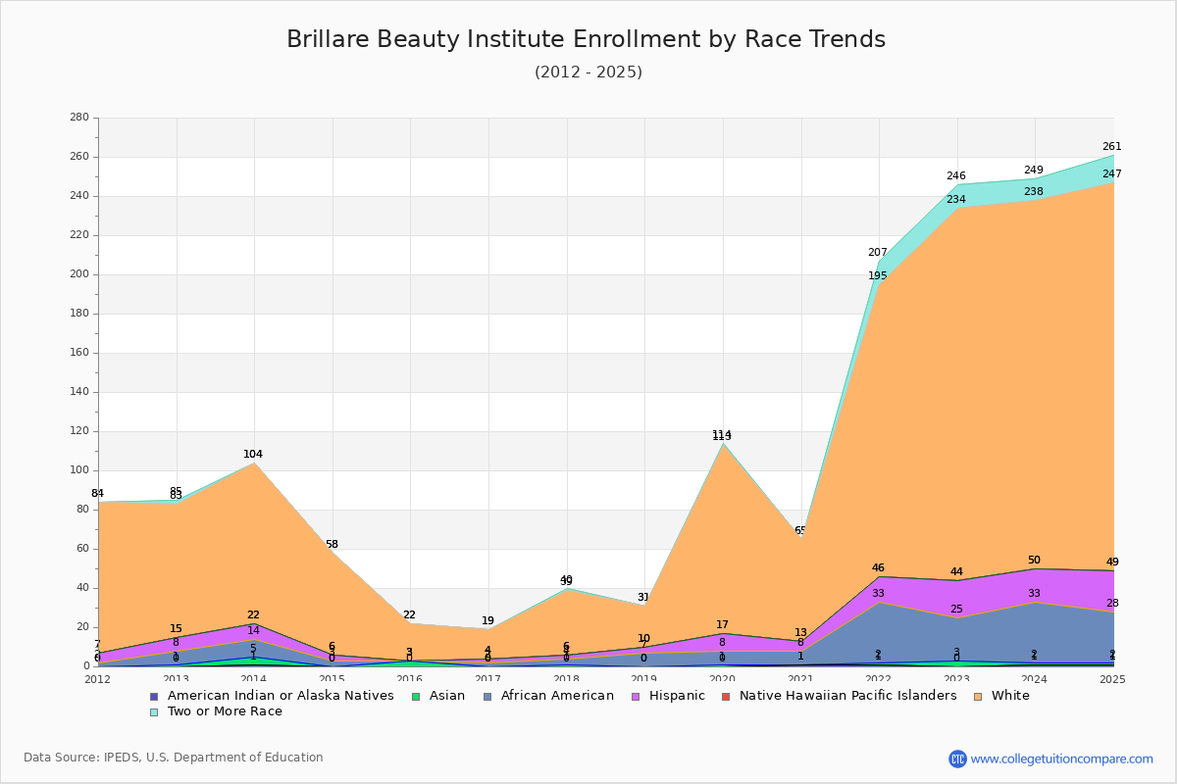Click the Two or More Race legend marker
1177x784 pixels.
[x=153, y=711]
